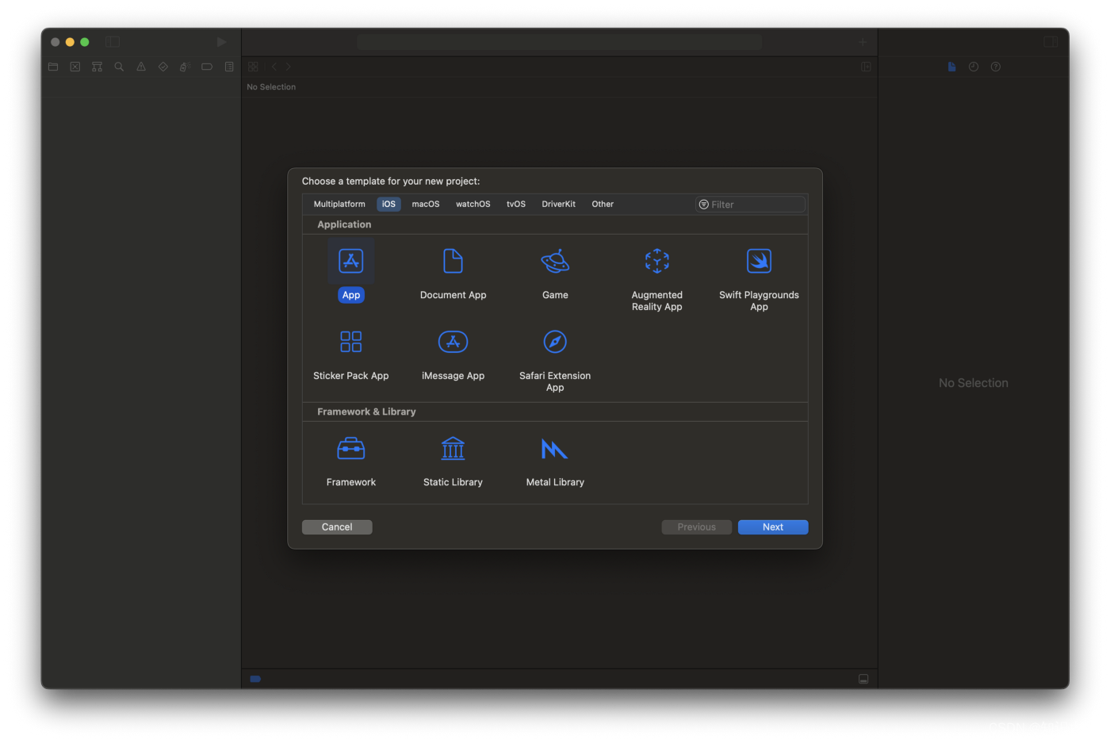Add editor on right
Viewport: 1110px width, 743px height.
coord(866,67)
